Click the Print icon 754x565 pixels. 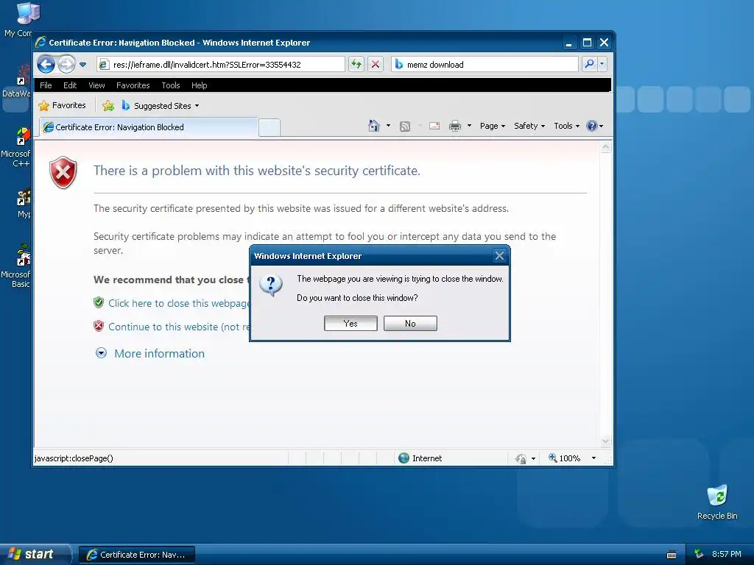coord(454,126)
